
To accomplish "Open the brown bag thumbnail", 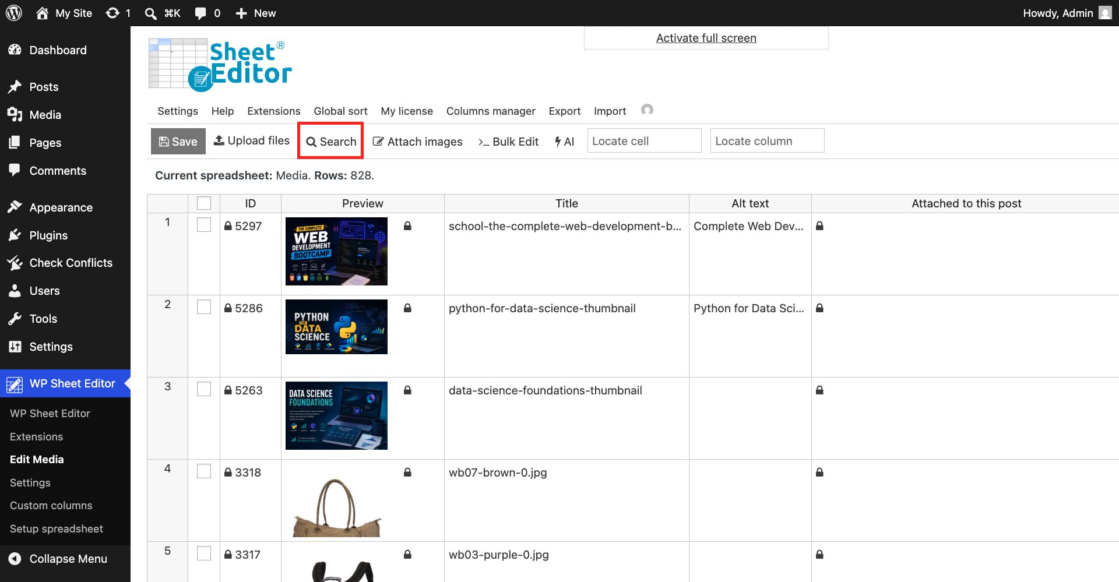I will point(337,507).
